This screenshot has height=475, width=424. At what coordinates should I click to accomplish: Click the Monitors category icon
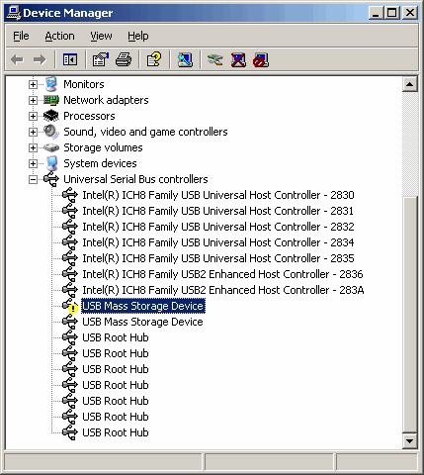[x=51, y=84]
